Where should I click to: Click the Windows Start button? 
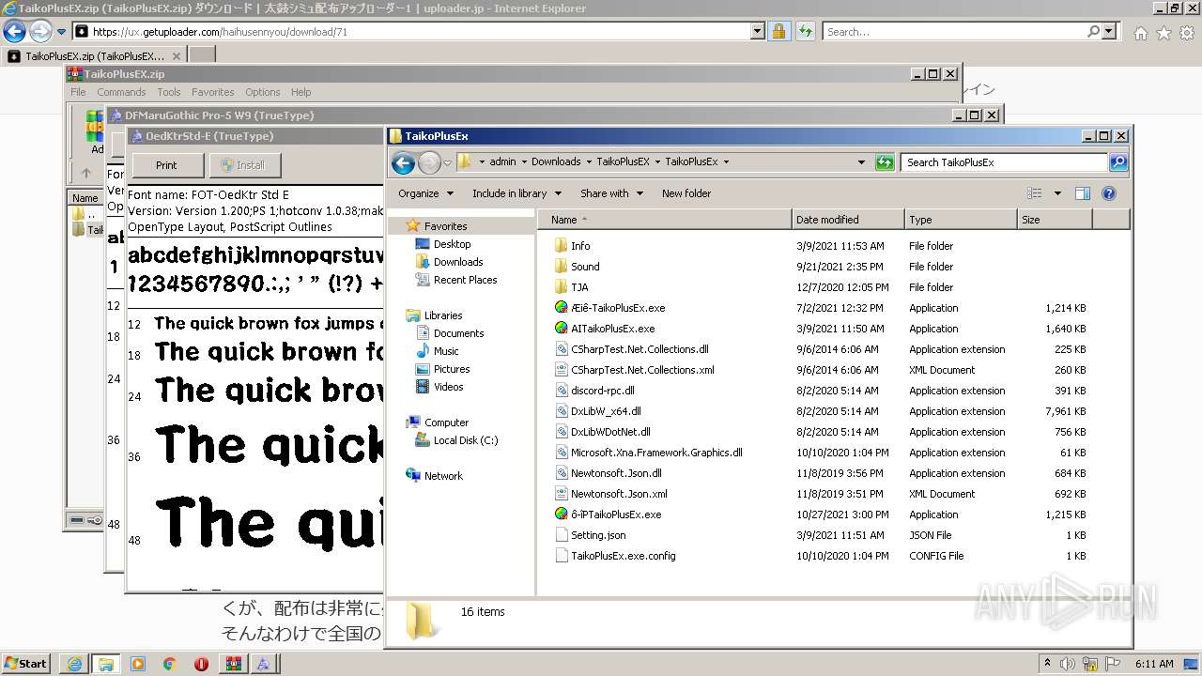25,663
